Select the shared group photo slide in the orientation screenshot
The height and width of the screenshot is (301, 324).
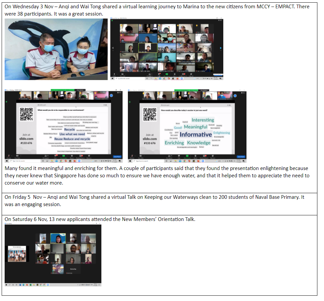pyautogui.click(x=17, y=254)
